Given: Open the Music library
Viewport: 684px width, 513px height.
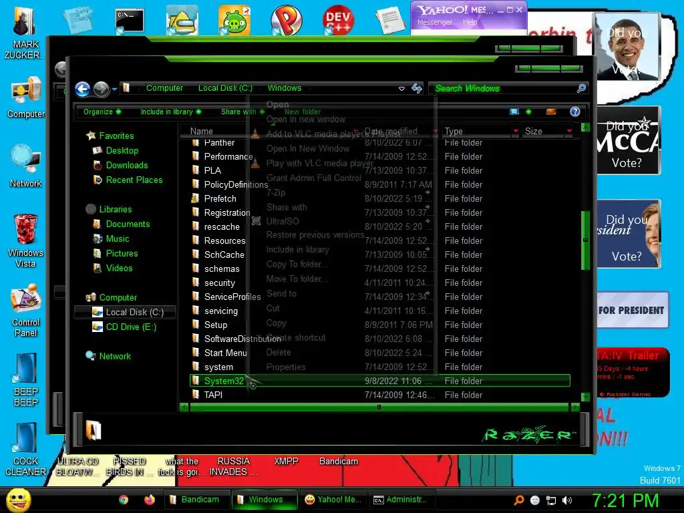Looking at the screenshot, I should coord(118,238).
